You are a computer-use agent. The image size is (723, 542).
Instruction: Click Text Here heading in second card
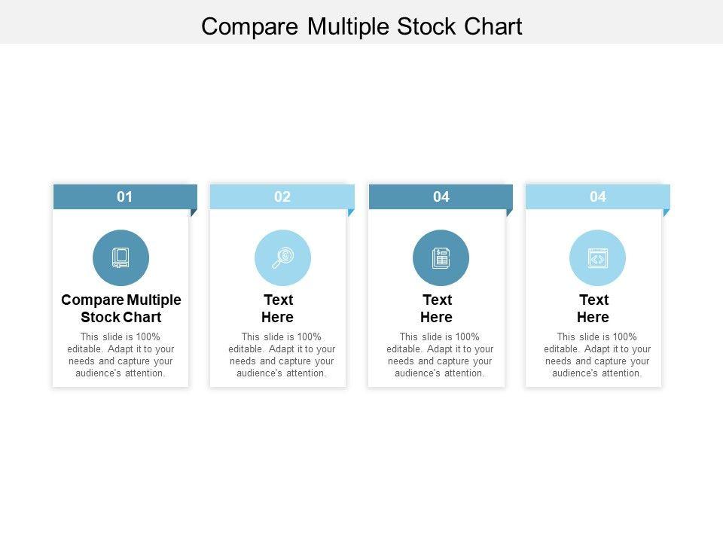point(278,308)
